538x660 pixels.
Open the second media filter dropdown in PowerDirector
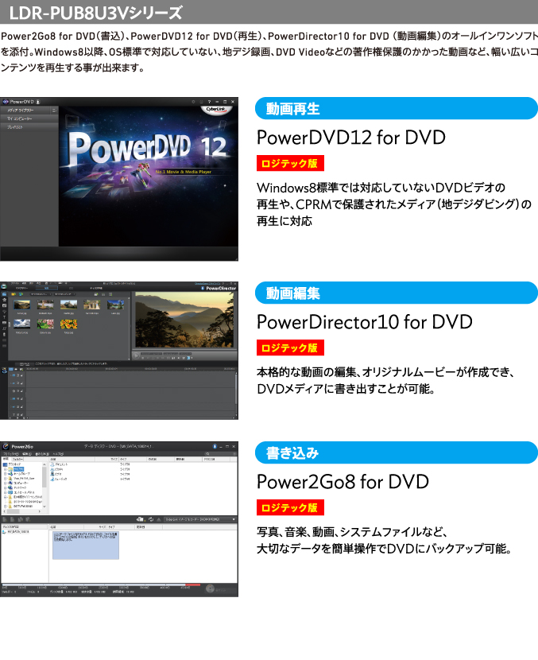pos(65,293)
